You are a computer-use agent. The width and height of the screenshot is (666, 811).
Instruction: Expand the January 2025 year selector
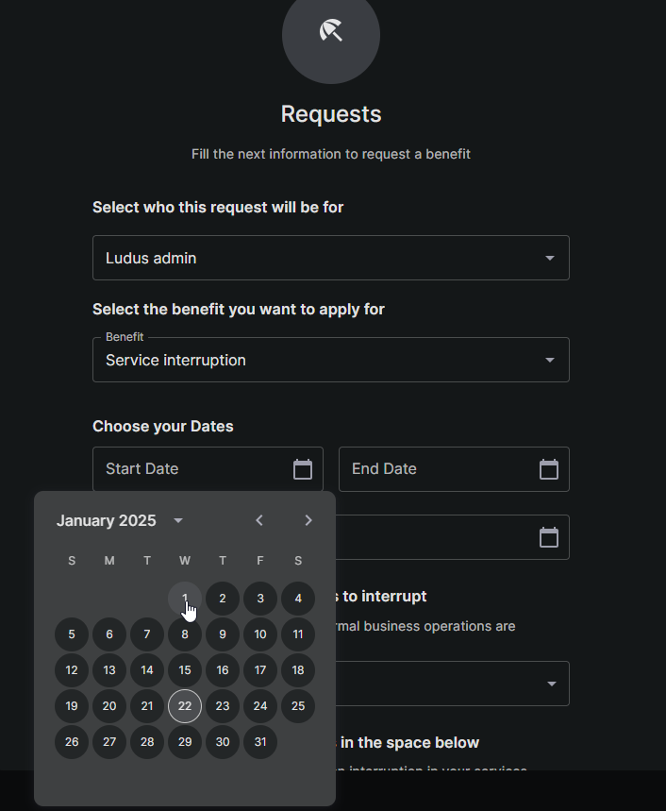pyautogui.click(x=178, y=520)
